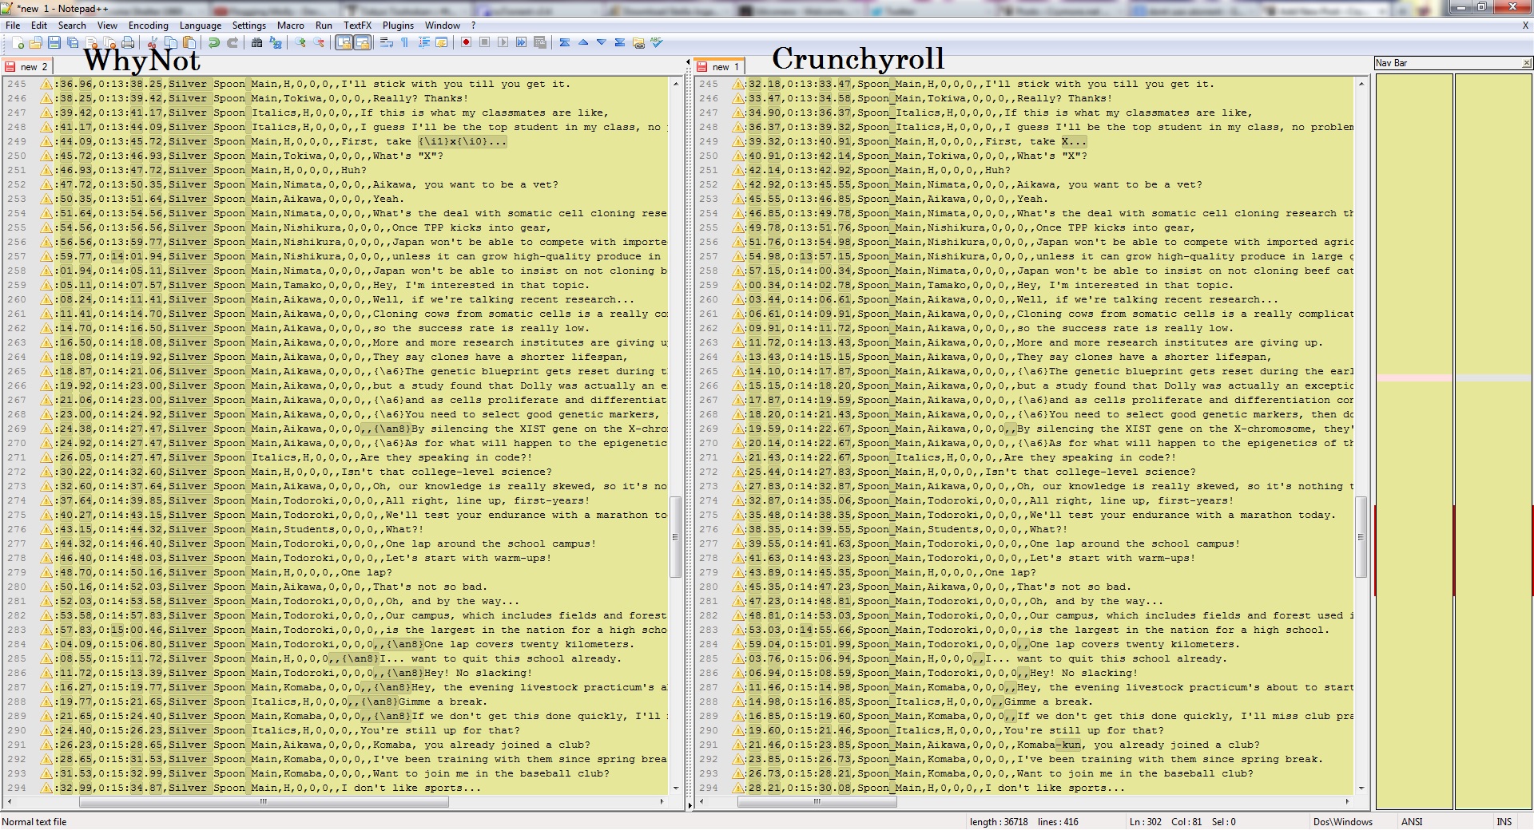Viewport: 1534px width, 830px height.
Task: Open the user-defined language dialog icon
Action: (x=442, y=42)
